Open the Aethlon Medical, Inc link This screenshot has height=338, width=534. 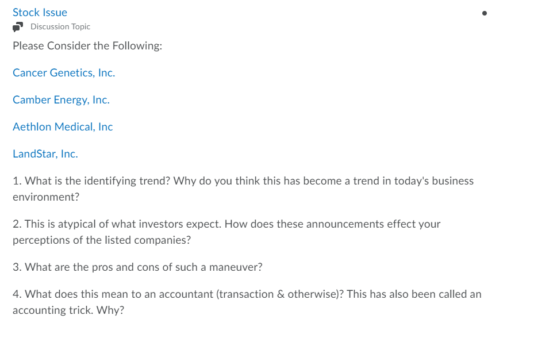[x=63, y=126]
